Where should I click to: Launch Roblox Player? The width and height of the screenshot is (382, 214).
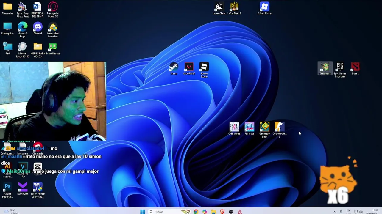coord(264,8)
